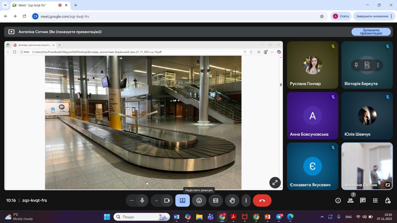This screenshot has width=397, height=223.
Task: Click the Завершити оновлення button
Action: (372, 16)
